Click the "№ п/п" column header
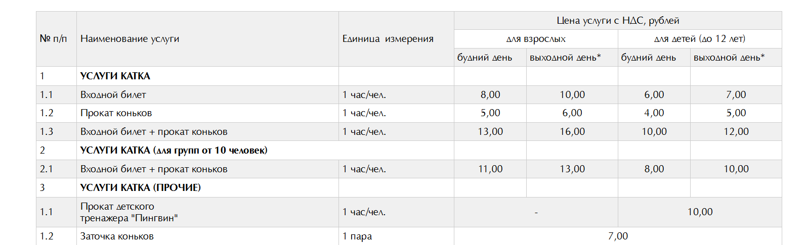The image size is (805, 245). pos(54,39)
